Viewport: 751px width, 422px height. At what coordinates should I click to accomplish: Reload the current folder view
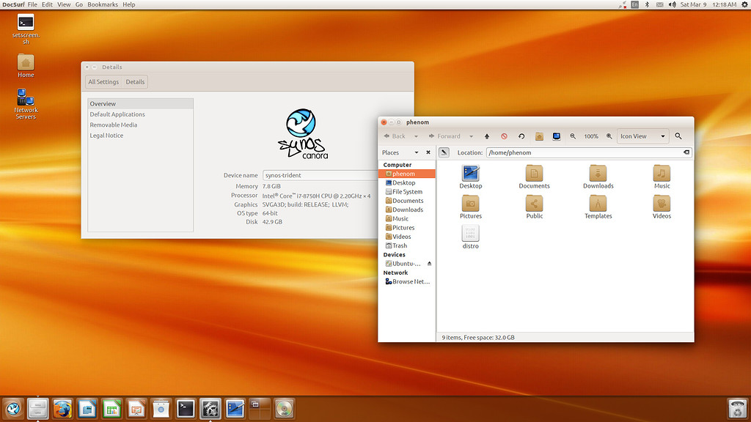(521, 136)
